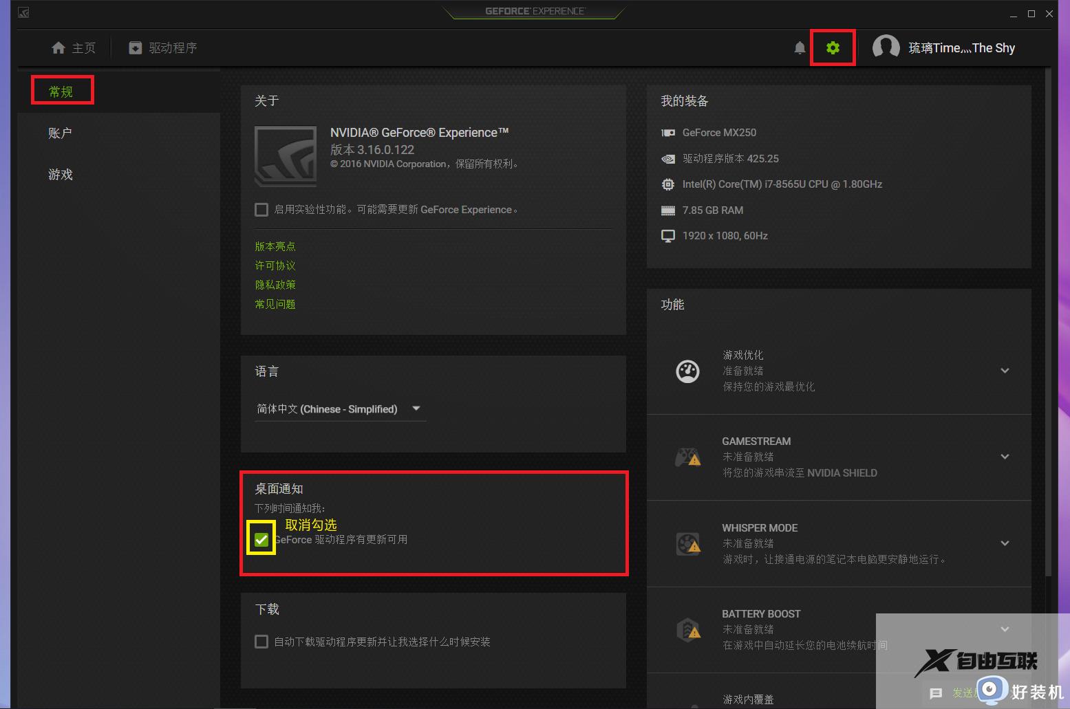Click the user avatar for 琉璃Time The Shy
This screenshot has height=709, width=1070.
[886, 47]
